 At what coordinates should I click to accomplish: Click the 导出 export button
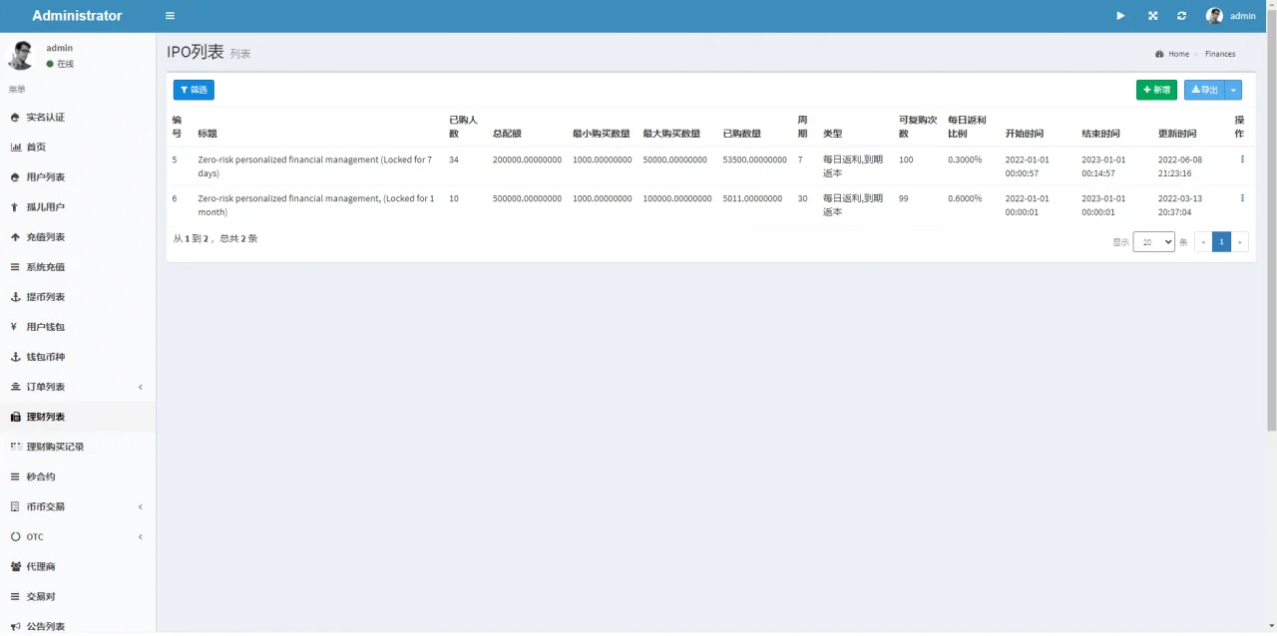(x=1204, y=90)
